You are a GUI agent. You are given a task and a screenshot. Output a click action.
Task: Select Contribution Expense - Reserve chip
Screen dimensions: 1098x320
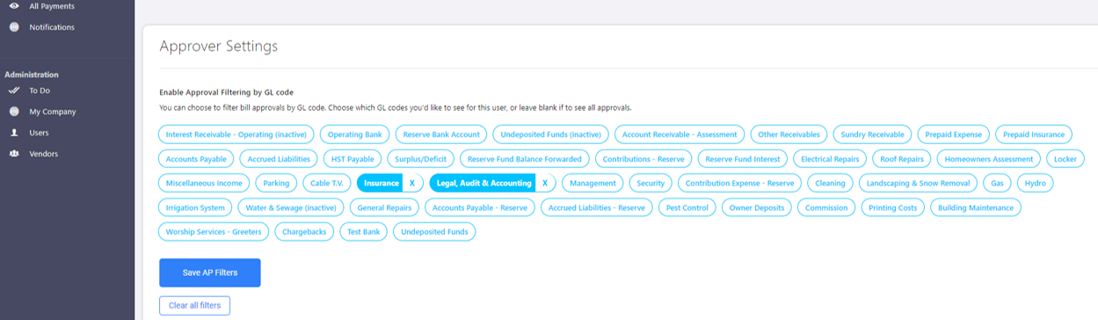coord(740,183)
